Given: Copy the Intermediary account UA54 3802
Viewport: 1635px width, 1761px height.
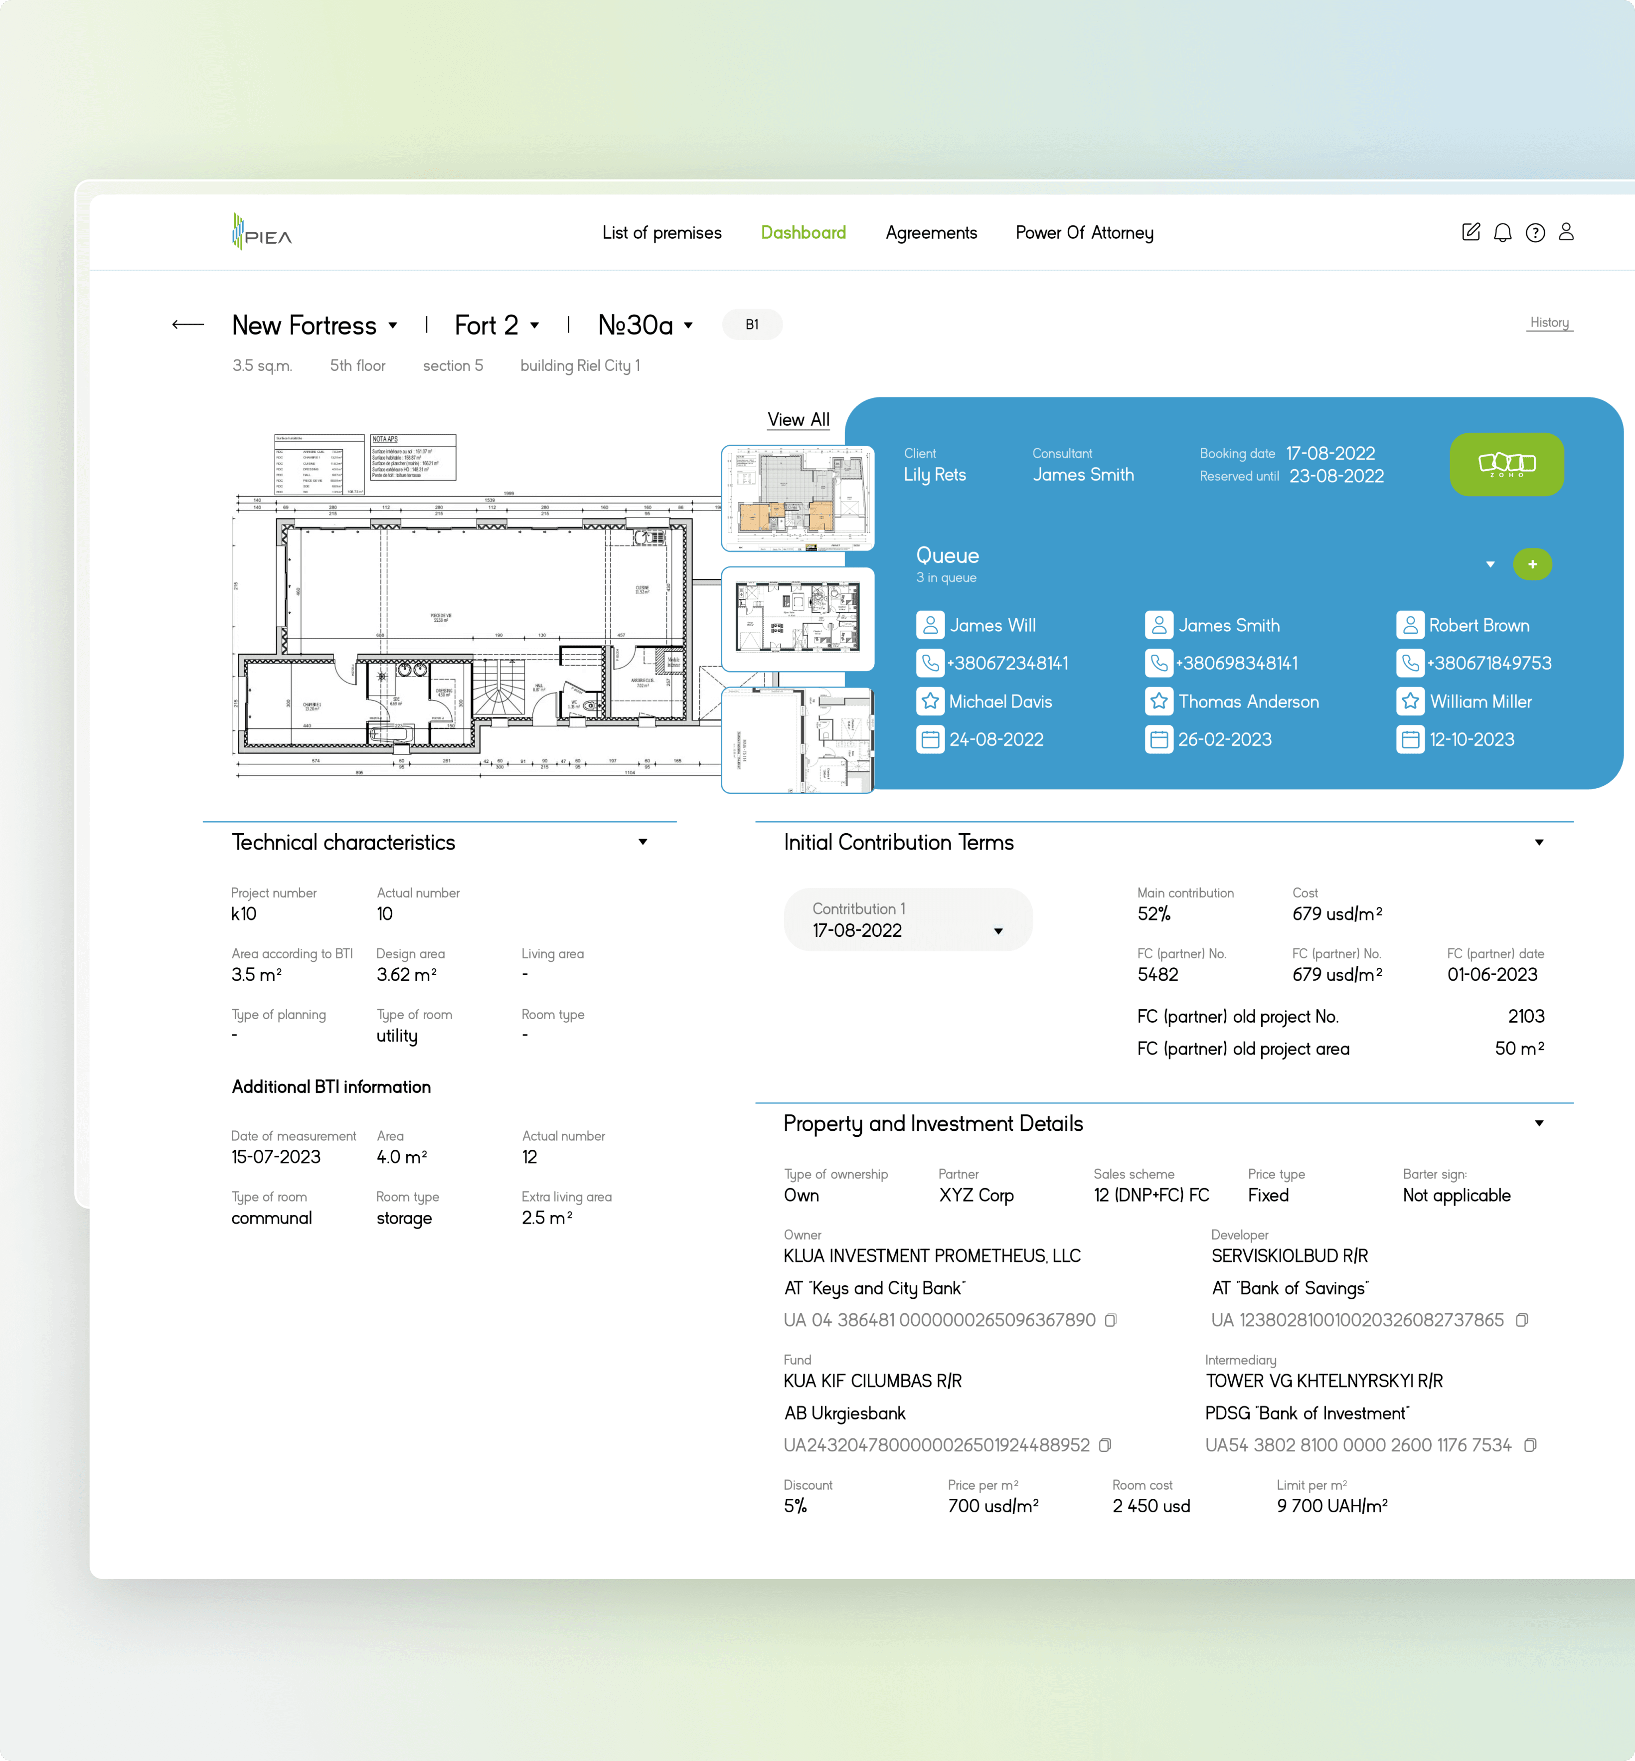Looking at the screenshot, I should (x=1530, y=1445).
